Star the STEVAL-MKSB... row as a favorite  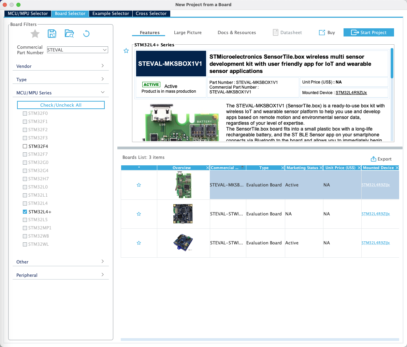click(x=139, y=185)
